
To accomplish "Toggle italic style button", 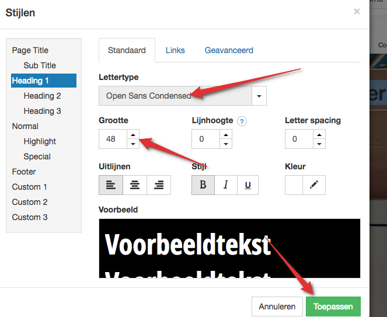I will pos(225,185).
